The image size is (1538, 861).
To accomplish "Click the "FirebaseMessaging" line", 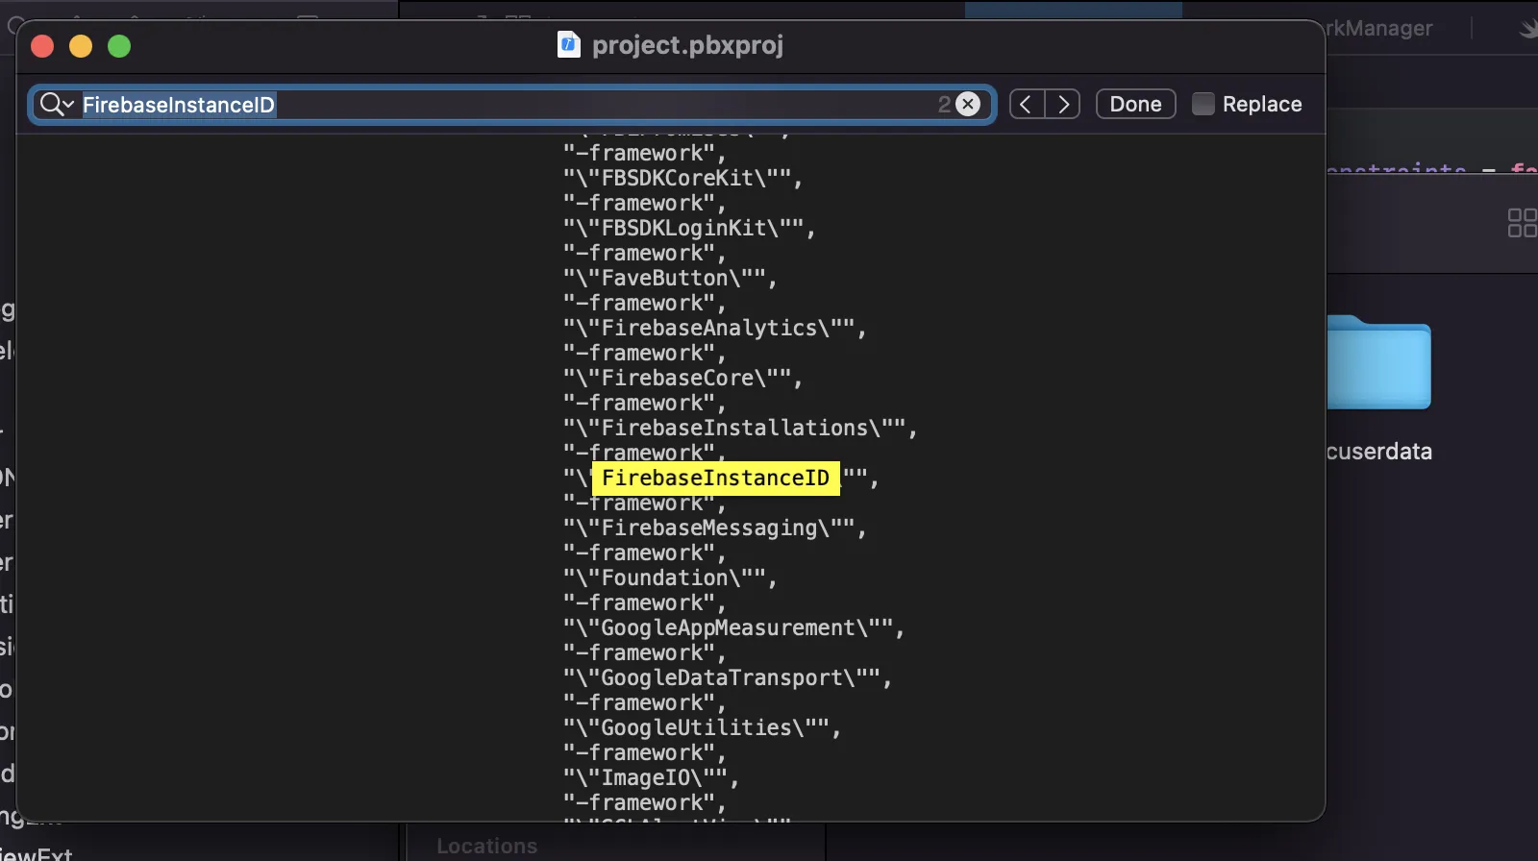I will point(714,528).
